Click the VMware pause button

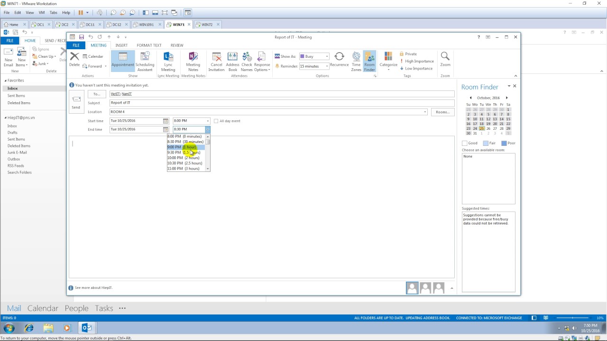tap(81, 12)
